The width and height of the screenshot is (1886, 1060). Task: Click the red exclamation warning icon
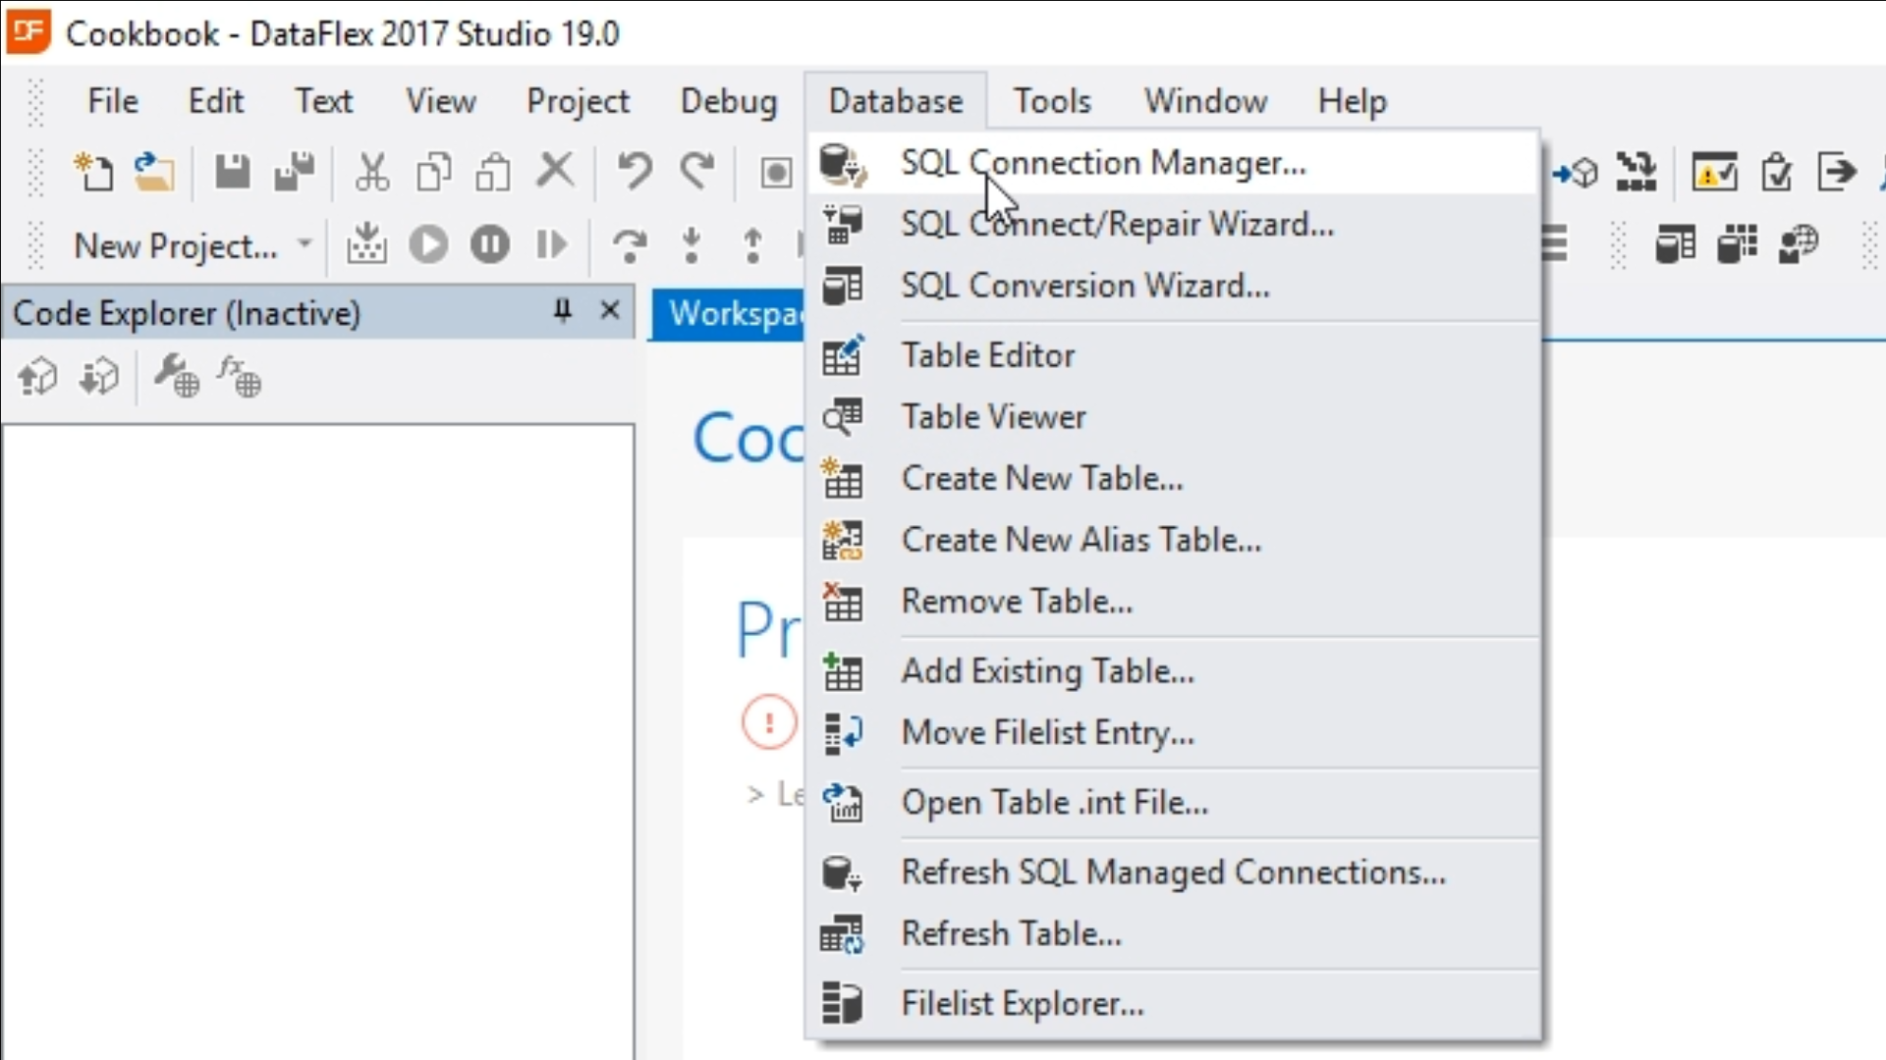(x=768, y=723)
